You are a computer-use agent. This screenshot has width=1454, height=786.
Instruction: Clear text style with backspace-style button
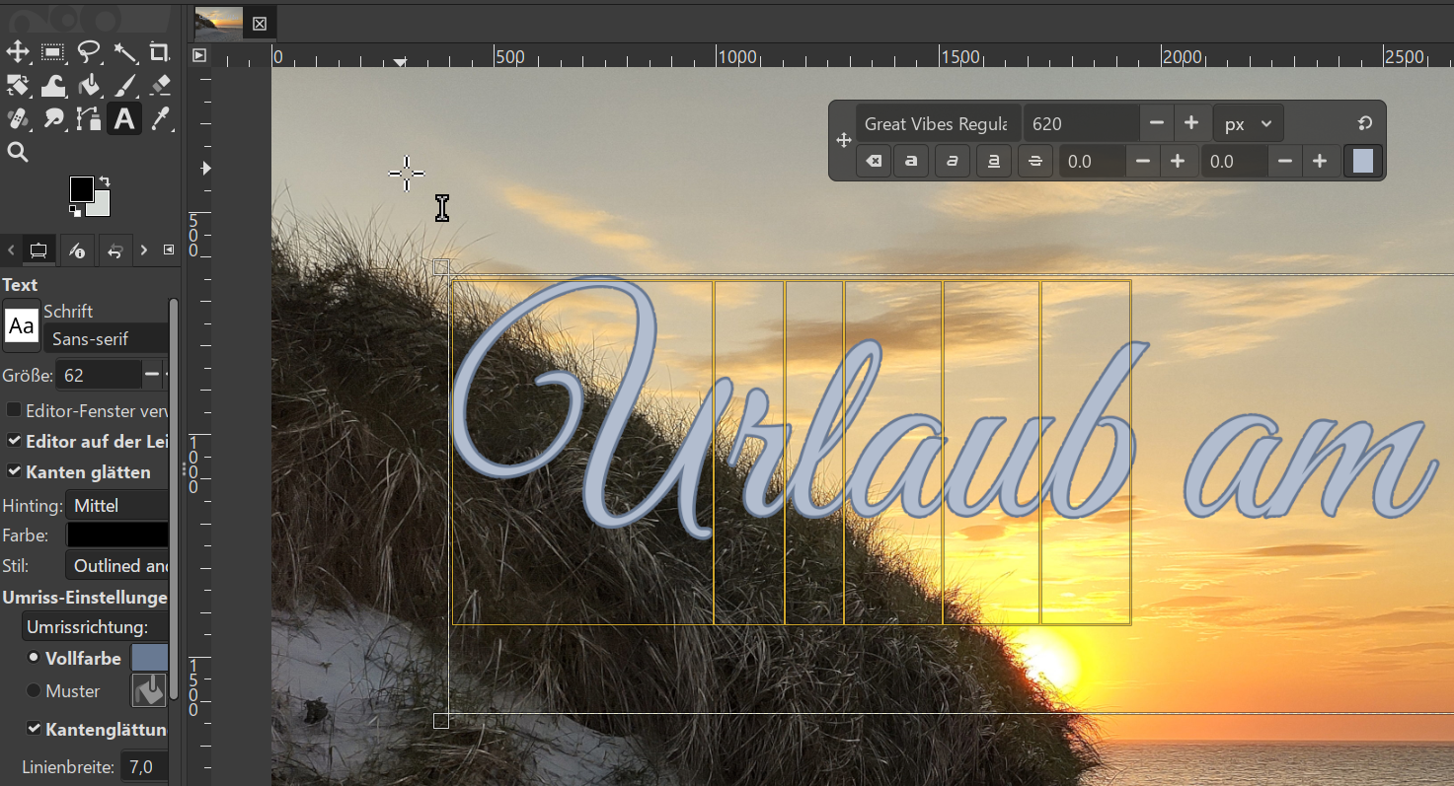point(874,161)
